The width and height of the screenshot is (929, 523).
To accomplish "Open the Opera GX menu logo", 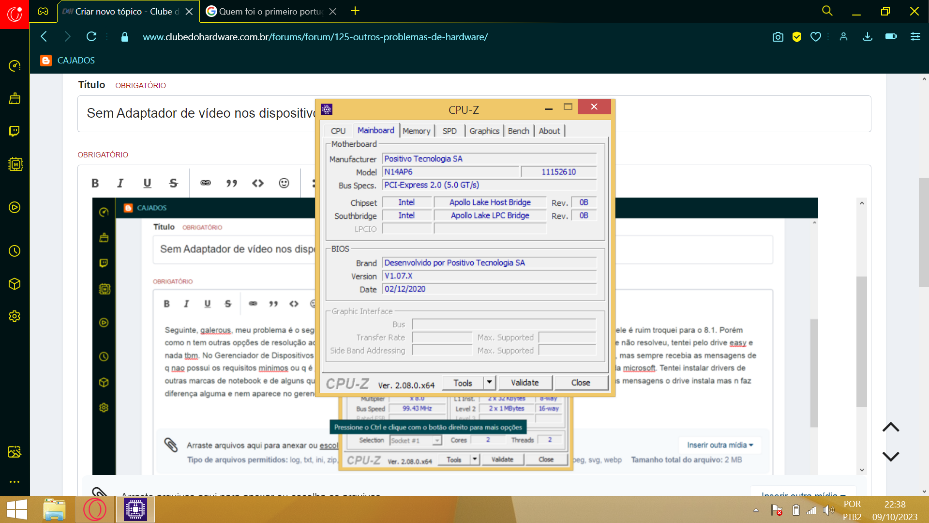I will point(15,14).
